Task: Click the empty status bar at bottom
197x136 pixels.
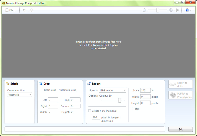Action: 85,129
